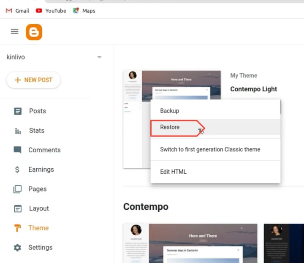
Task: Open the YouTube bookmark
Action: (51, 11)
